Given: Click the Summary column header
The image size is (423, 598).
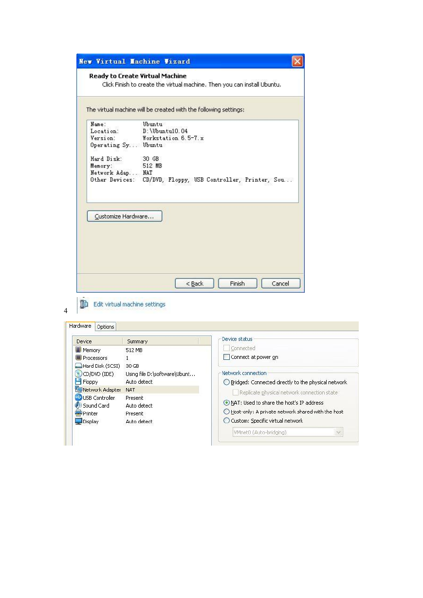Looking at the screenshot, I should [161, 341].
